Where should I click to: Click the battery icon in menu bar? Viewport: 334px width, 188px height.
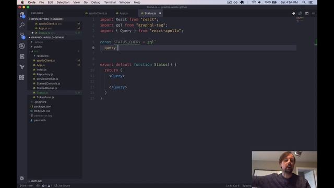[275, 2]
